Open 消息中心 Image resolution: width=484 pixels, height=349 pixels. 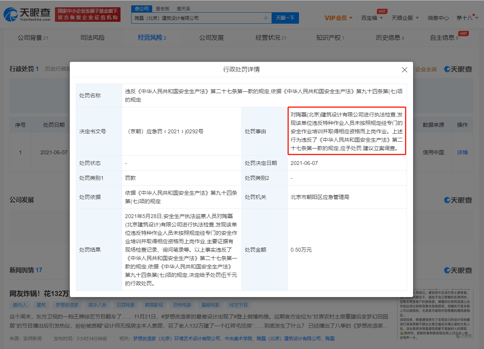tap(438, 18)
